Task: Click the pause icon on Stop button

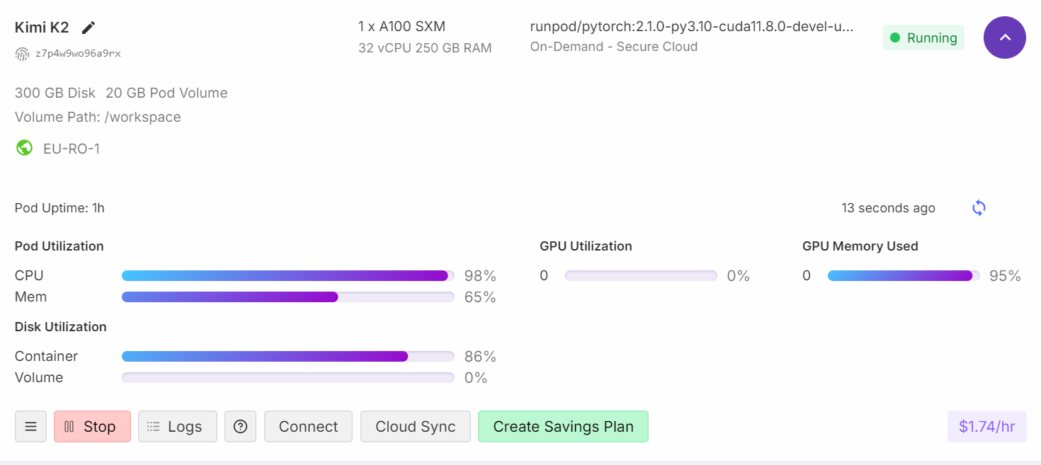Action: pos(69,427)
